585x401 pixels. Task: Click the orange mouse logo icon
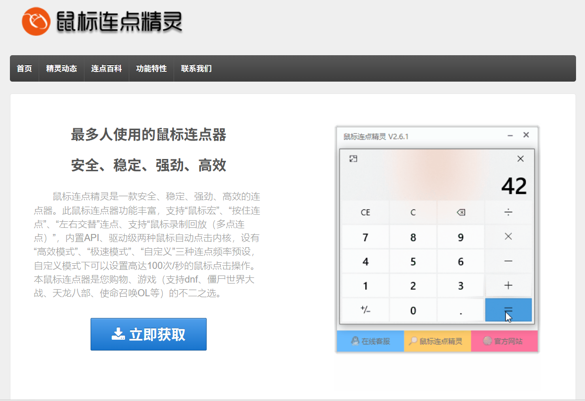(x=36, y=21)
